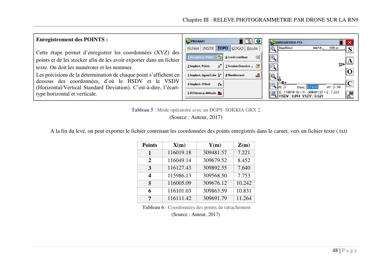Open 6 Levés continus option
Screen dimensions: 392x277
click(x=242, y=57)
